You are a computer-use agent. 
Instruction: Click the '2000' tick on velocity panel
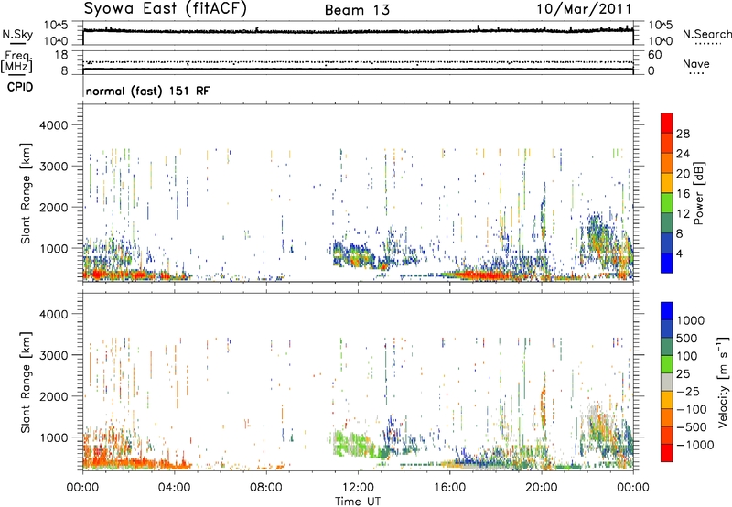click(54, 396)
